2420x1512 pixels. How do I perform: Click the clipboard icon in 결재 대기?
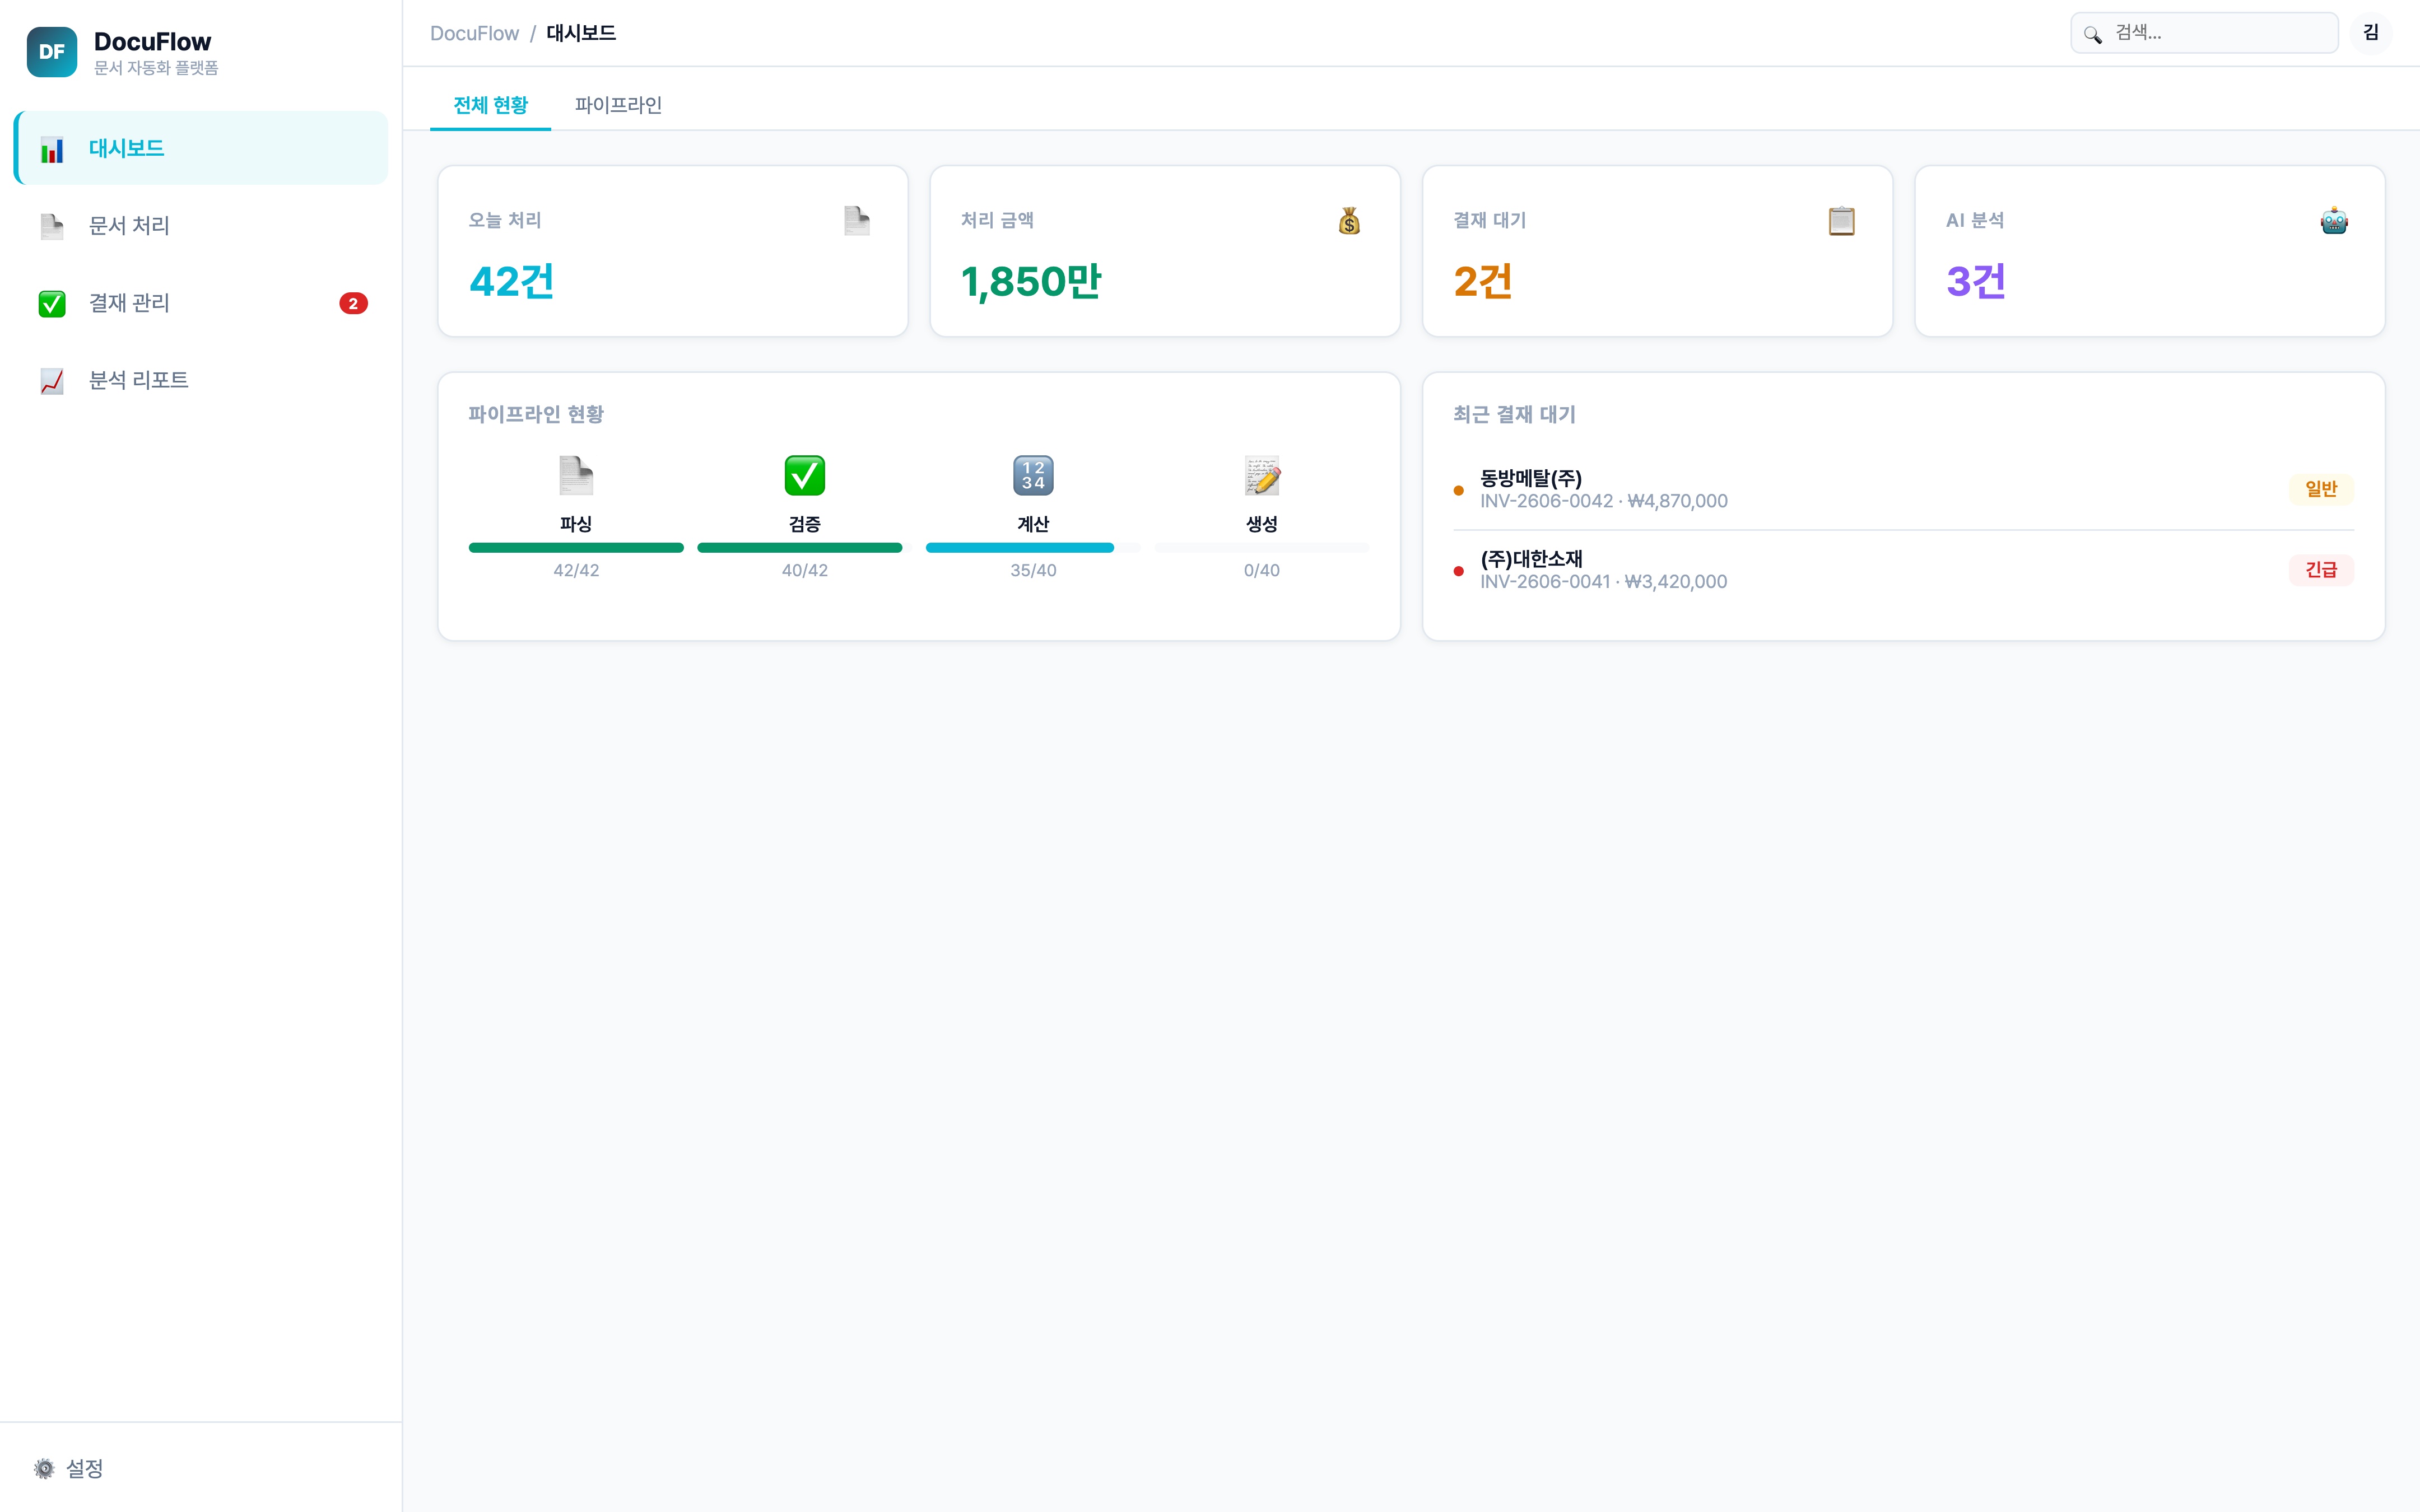tap(1841, 220)
